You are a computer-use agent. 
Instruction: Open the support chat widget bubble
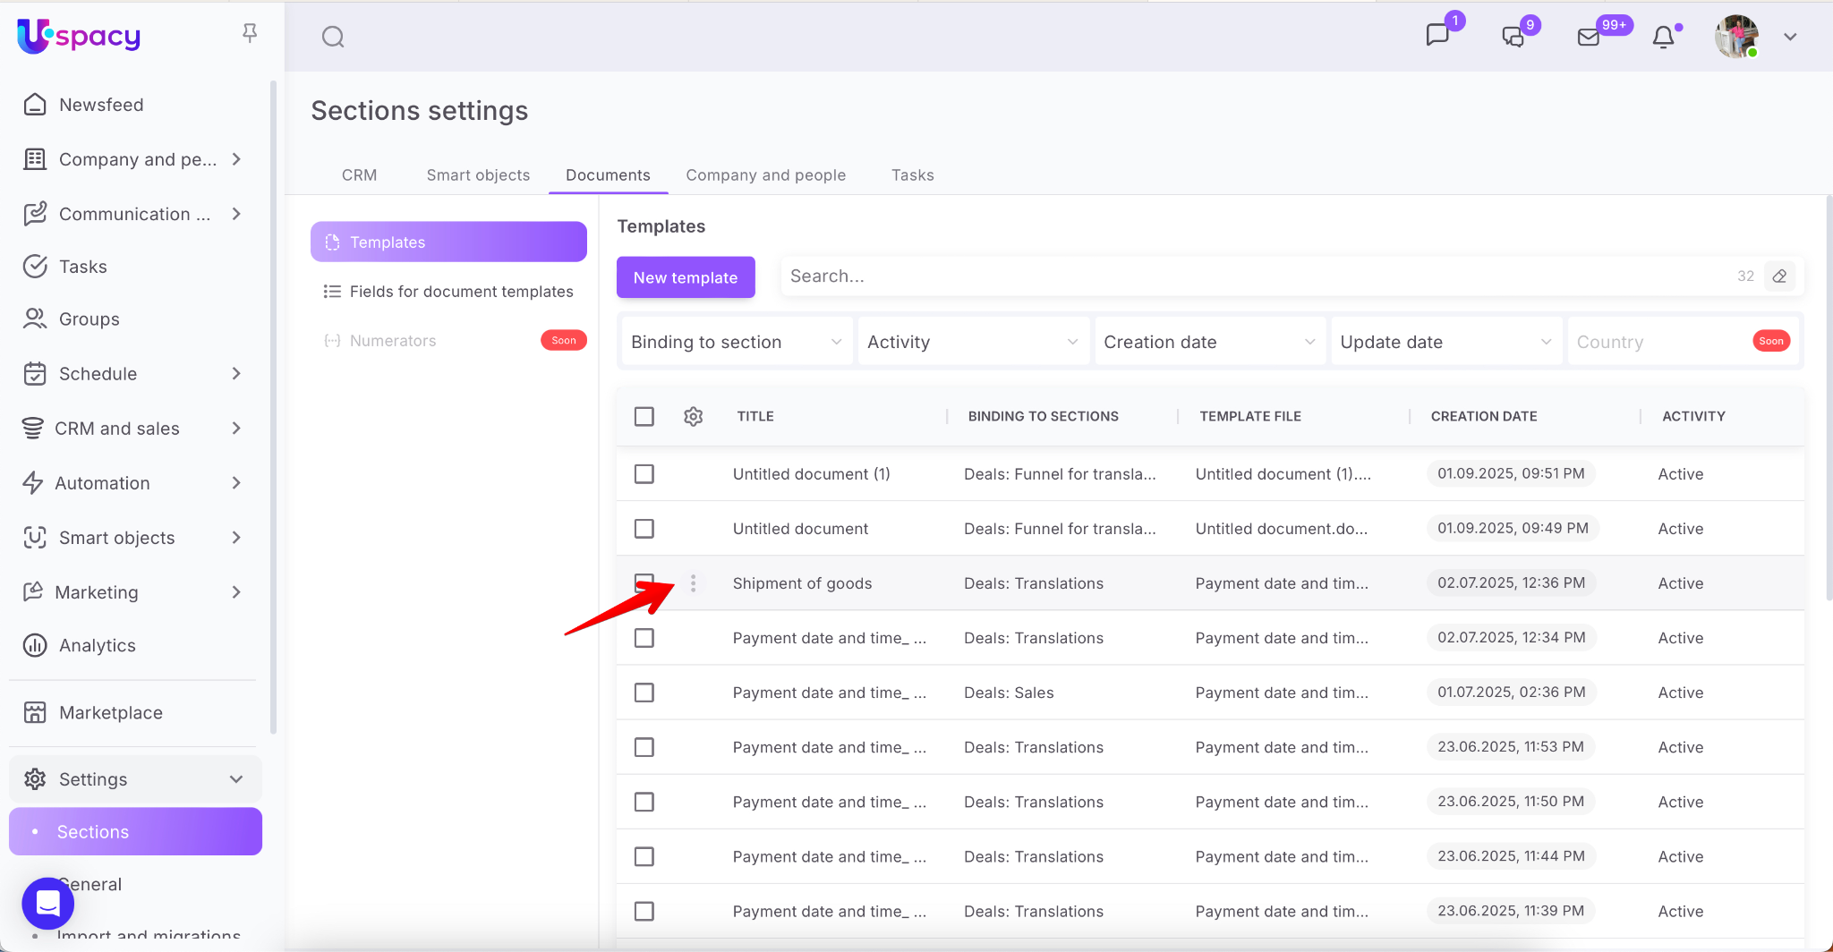coord(48,904)
